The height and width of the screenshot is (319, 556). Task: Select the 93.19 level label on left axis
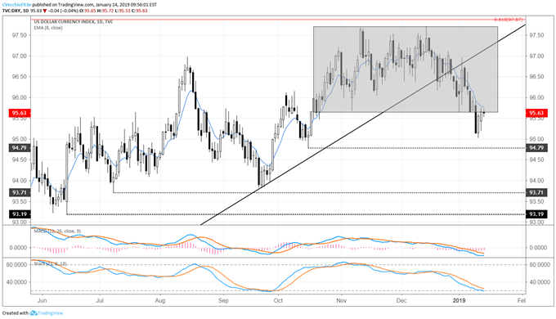pos(20,214)
